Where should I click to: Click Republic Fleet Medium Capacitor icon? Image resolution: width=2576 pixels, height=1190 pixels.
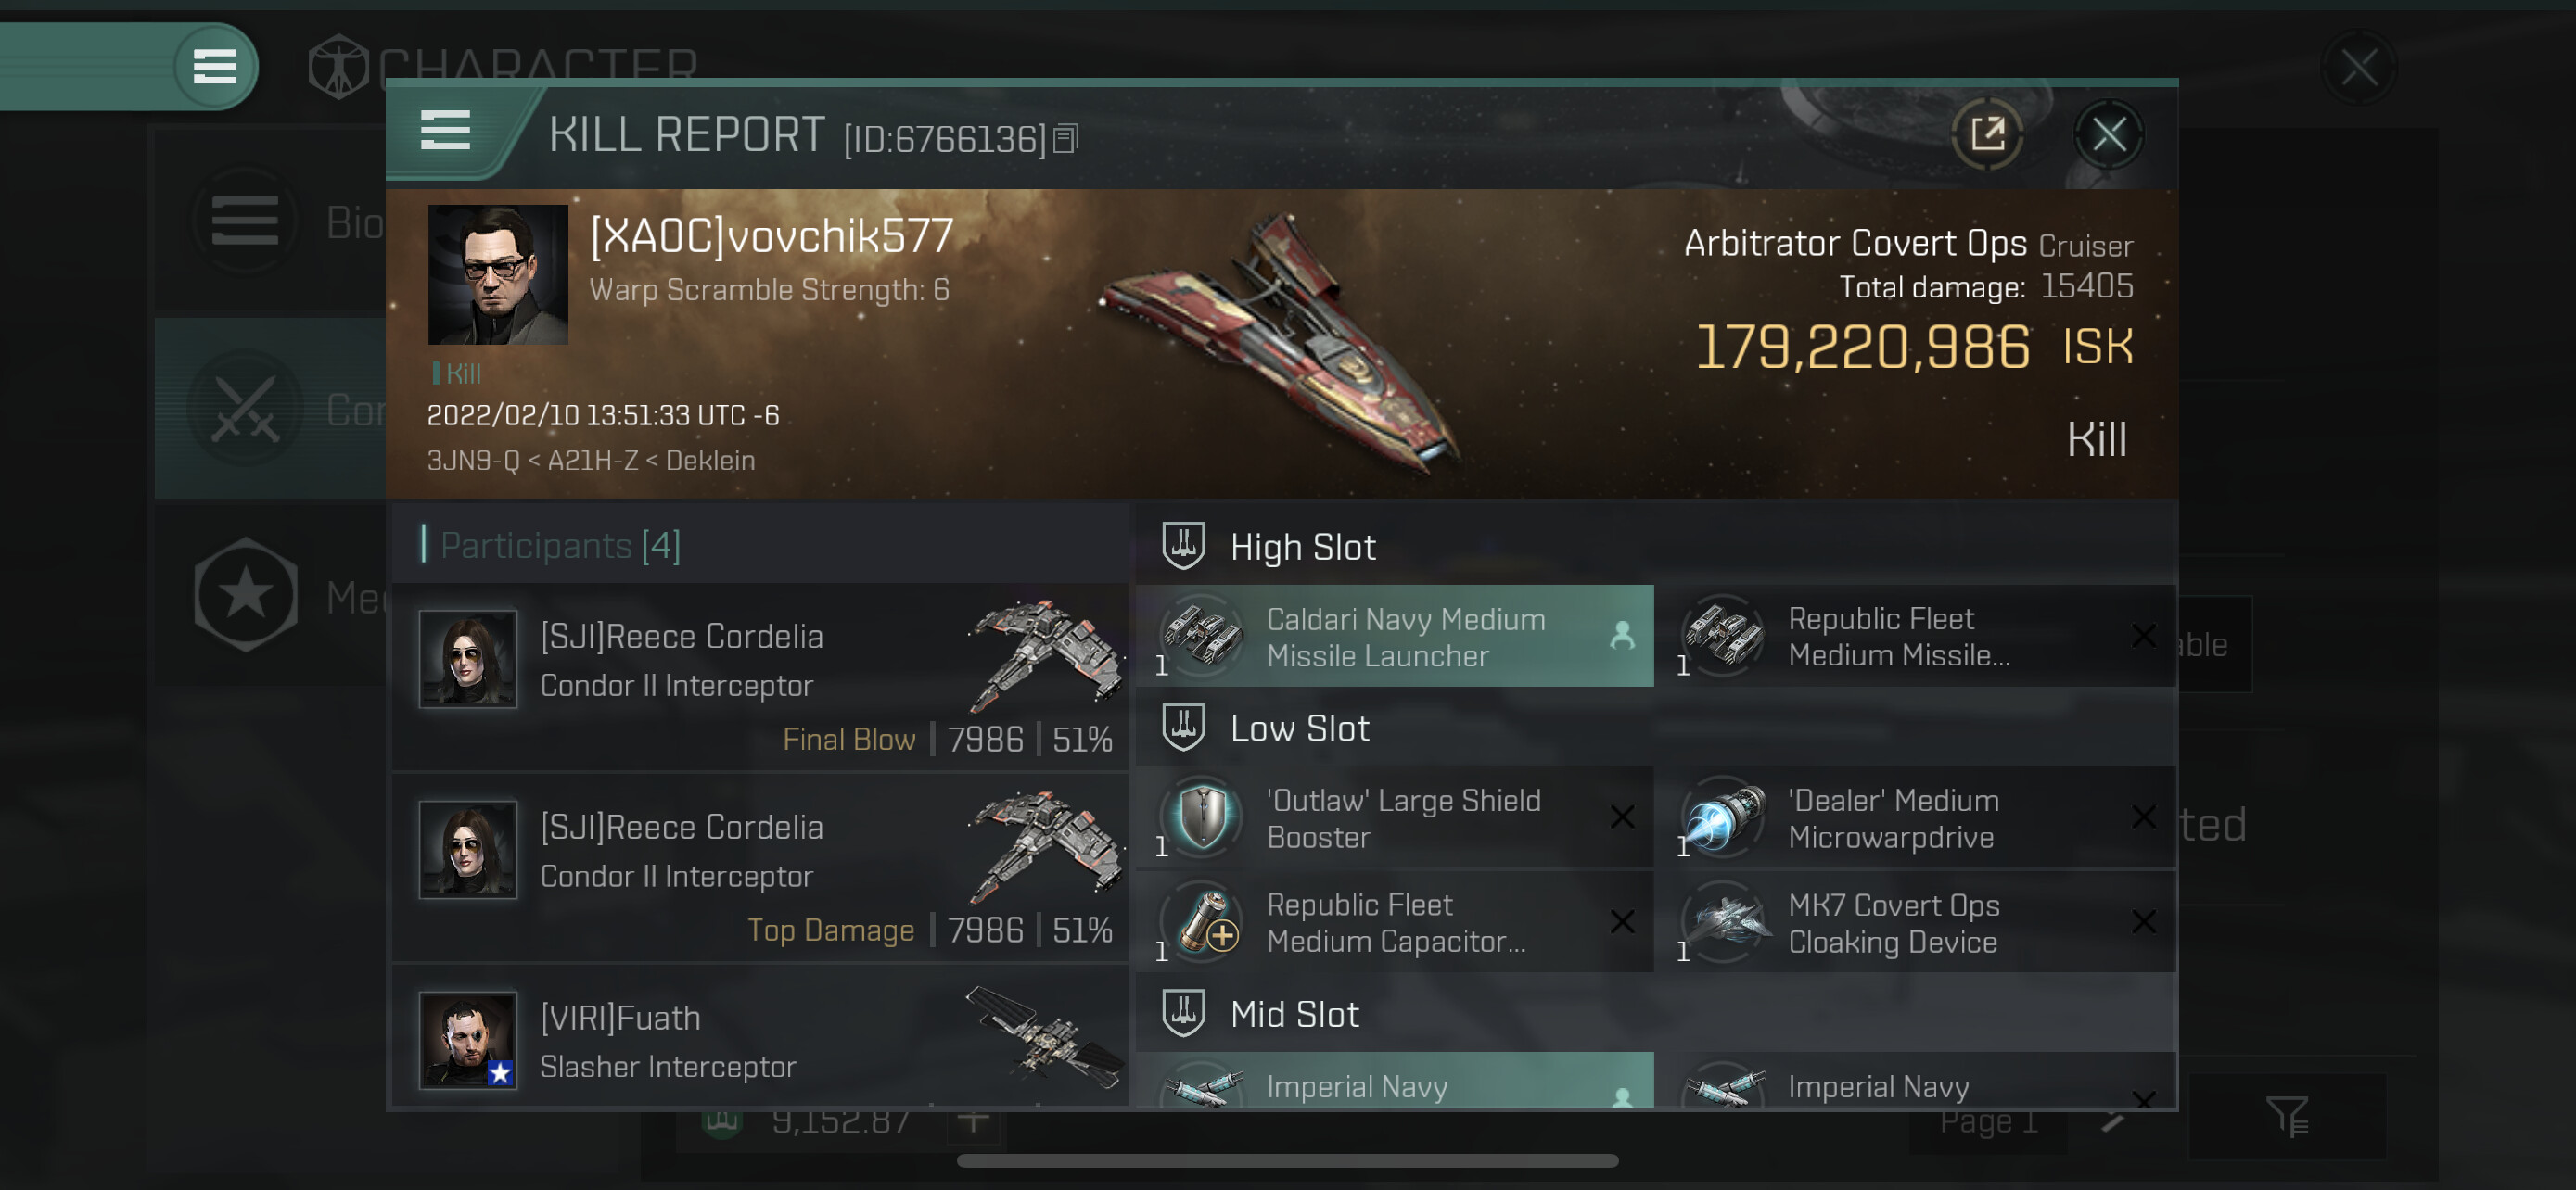click(x=1205, y=922)
